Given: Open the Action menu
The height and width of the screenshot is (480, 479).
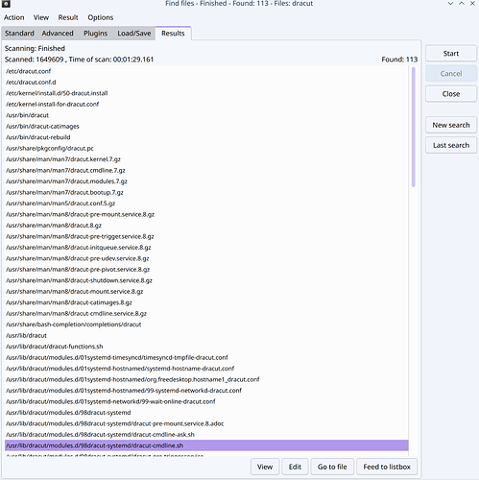Looking at the screenshot, I should click(14, 17).
